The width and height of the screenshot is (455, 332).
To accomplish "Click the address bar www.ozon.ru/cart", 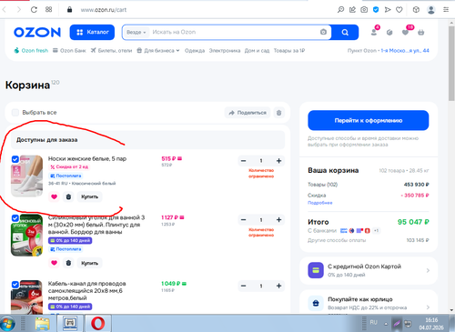I will (x=104, y=10).
